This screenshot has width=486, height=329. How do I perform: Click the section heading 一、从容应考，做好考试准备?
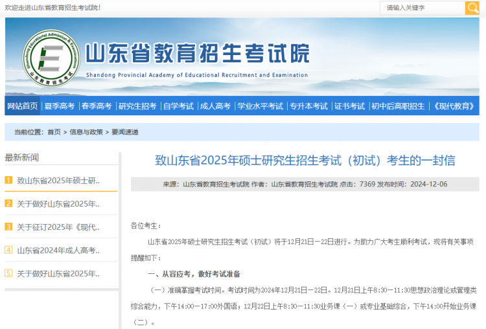coord(194,274)
